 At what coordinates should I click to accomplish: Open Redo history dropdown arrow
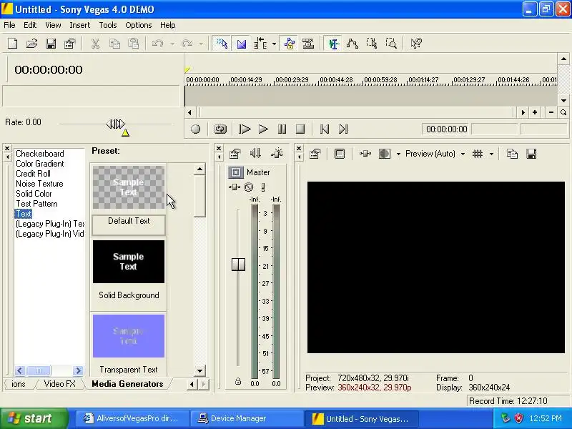[201, 44]
